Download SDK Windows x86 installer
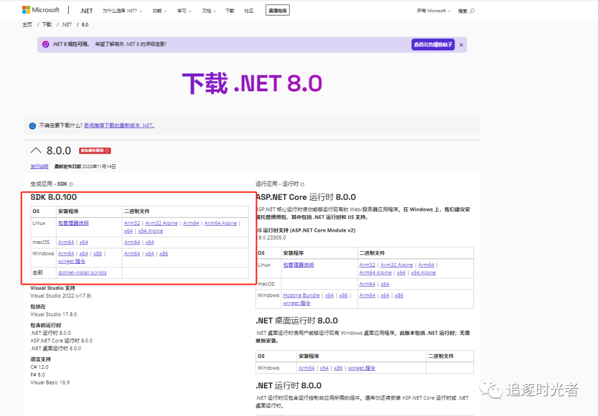The height and width of the screenshot is (416, 598). point(97,253)
